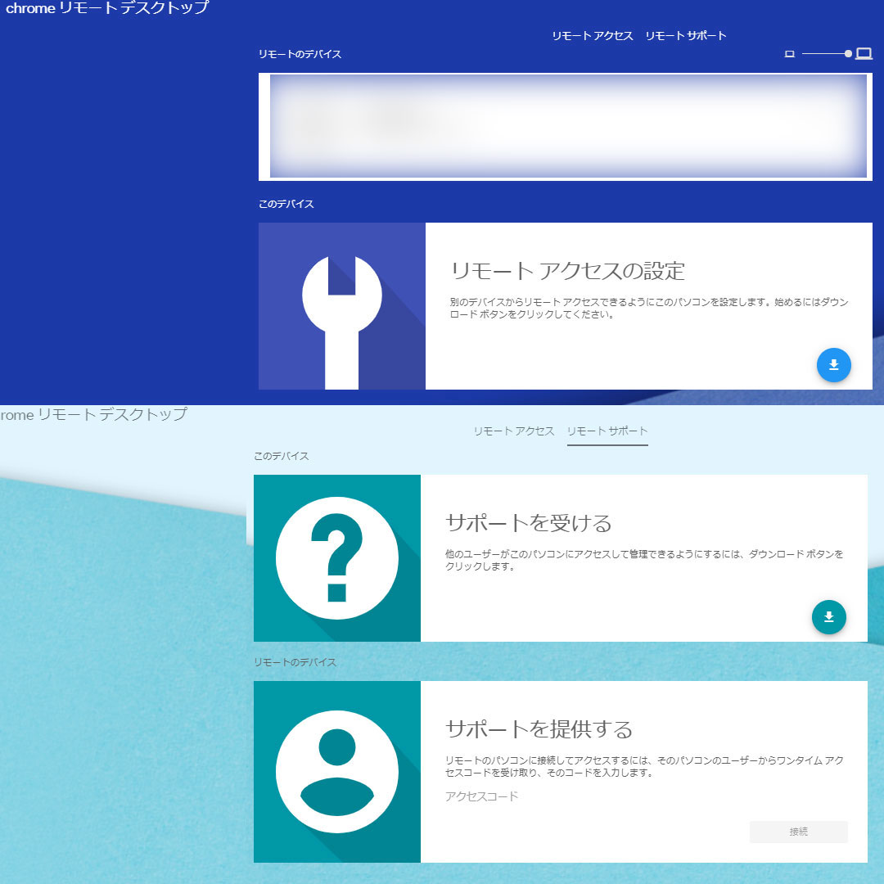Click the wrench icon in the remote access card
Screen dimensions: 884x884
point(341,322)
